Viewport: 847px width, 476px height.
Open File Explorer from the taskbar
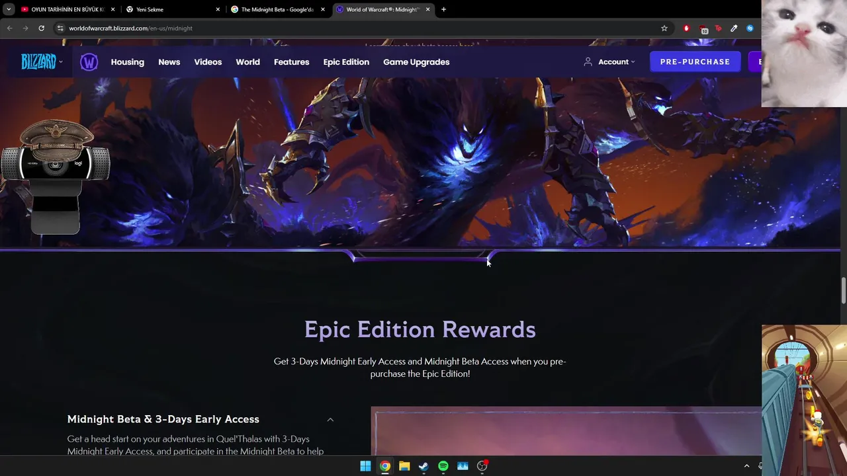pos(404,466)
